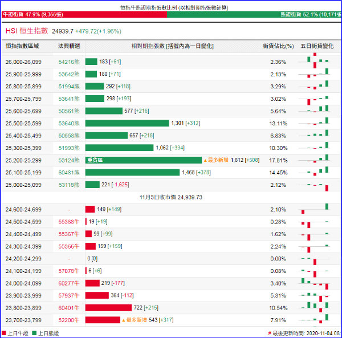The image size is (342, 338).
Task: Open bull warrant link 55368牛
Action: pyautogui.click(x=69, y=222)
